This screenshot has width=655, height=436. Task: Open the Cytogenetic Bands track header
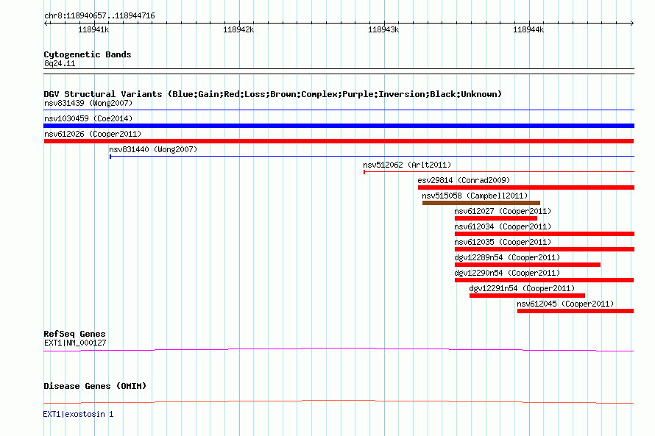point(87,54)
